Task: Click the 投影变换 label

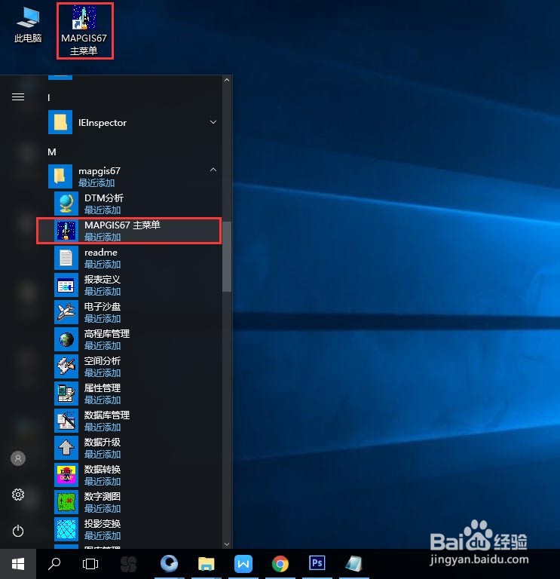Action: (103, 524)
